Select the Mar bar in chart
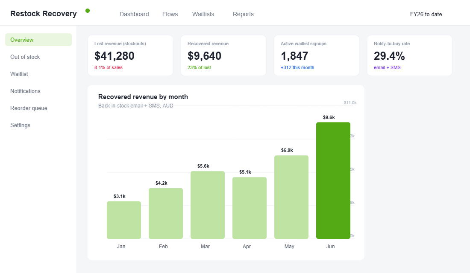This screenshot has width=470, height=273. 208,205
